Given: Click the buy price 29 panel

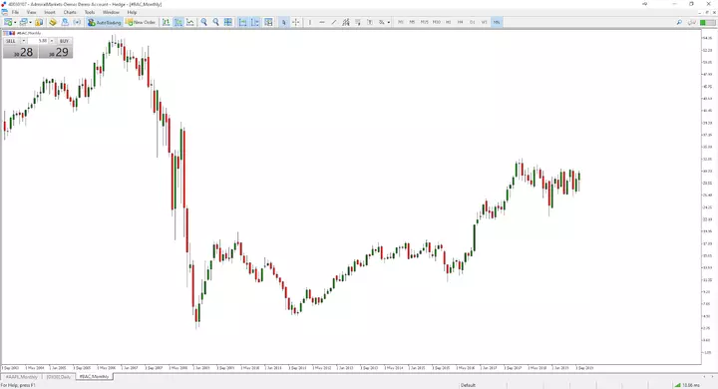Looking at the screenshot, I should coord(56,52).
